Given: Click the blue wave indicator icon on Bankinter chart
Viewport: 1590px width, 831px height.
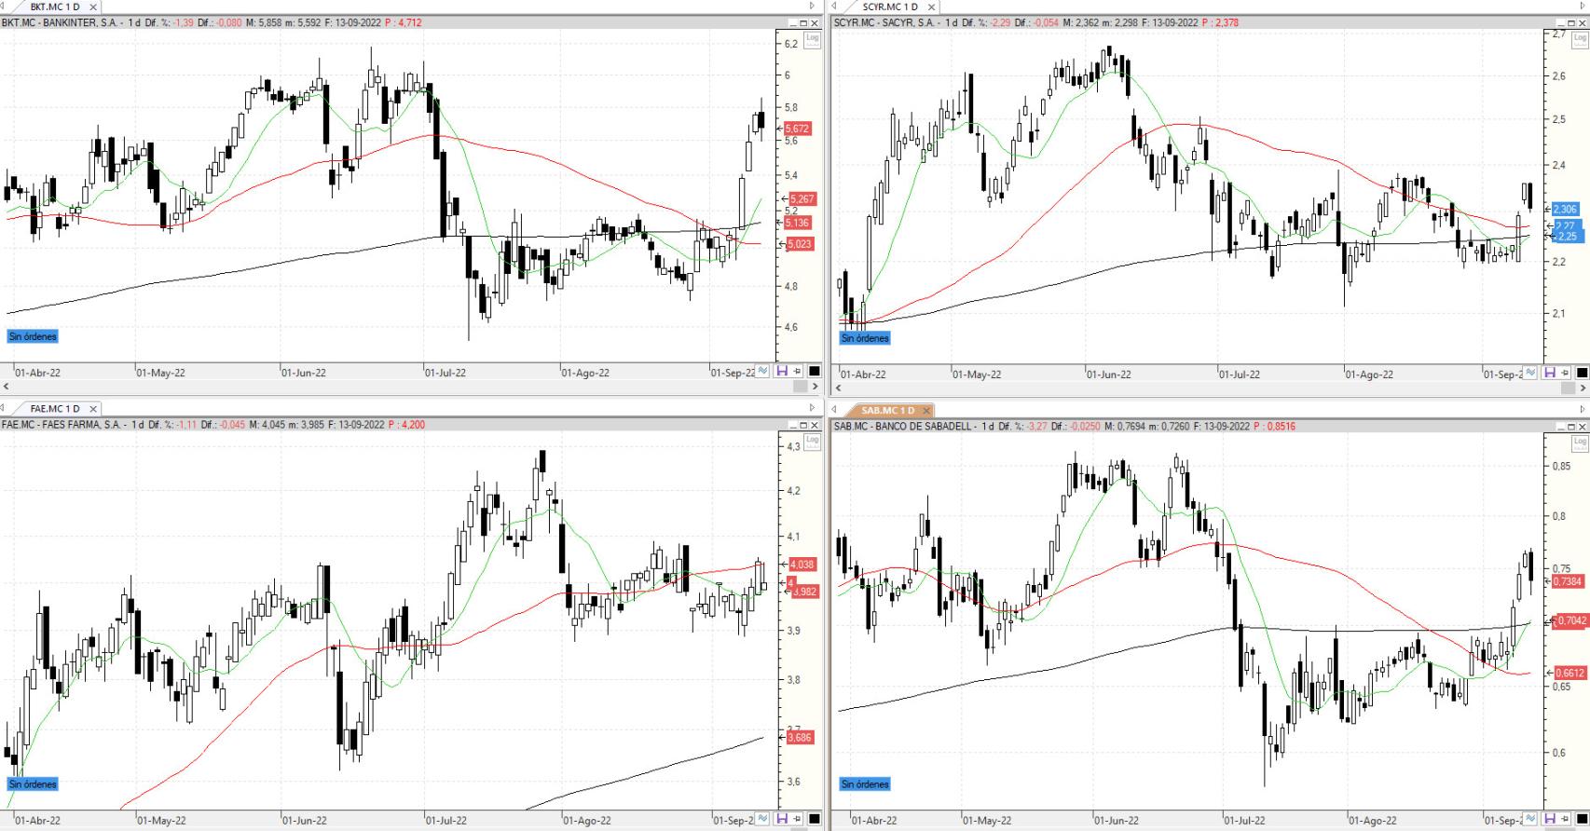Looking at the screenshot, I should click(x=763, y=372).
